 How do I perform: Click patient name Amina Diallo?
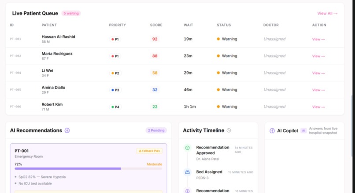click(x=53, y=87)
